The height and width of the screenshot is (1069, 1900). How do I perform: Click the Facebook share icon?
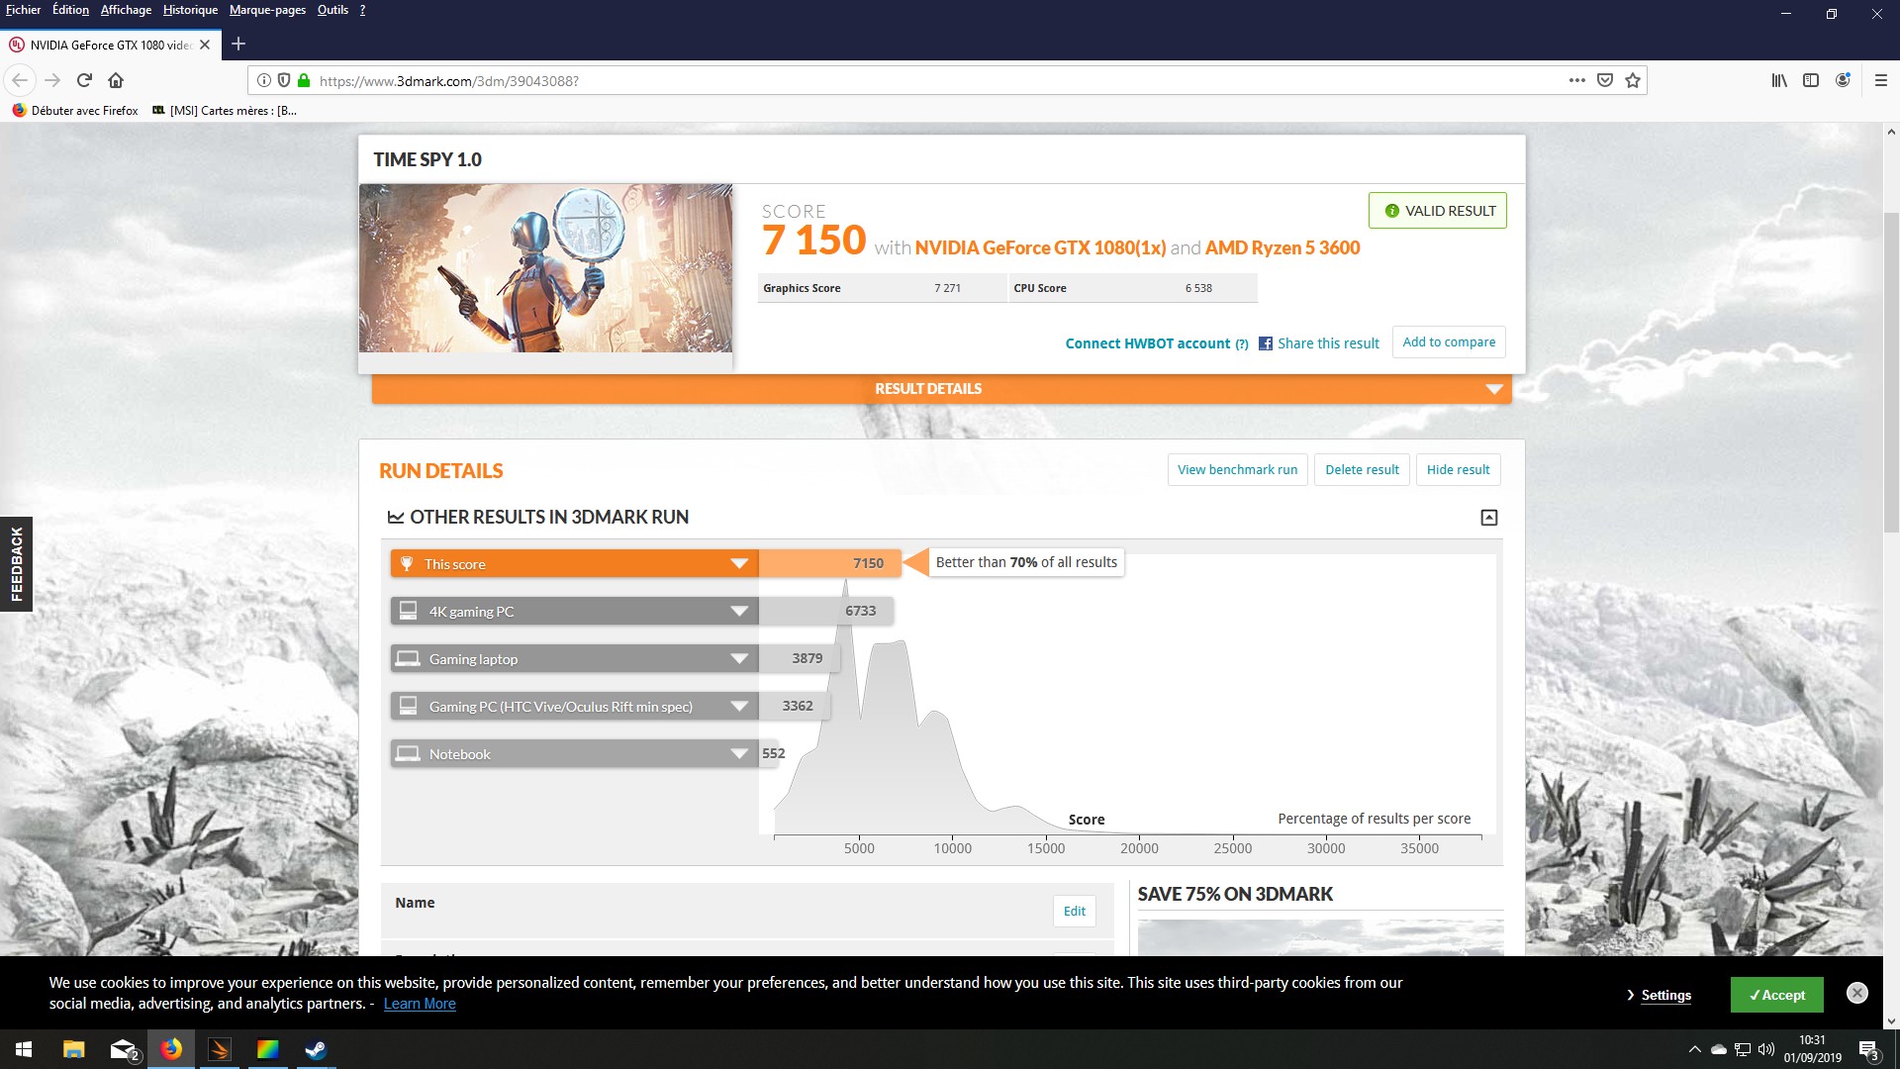coord(1266,343)
